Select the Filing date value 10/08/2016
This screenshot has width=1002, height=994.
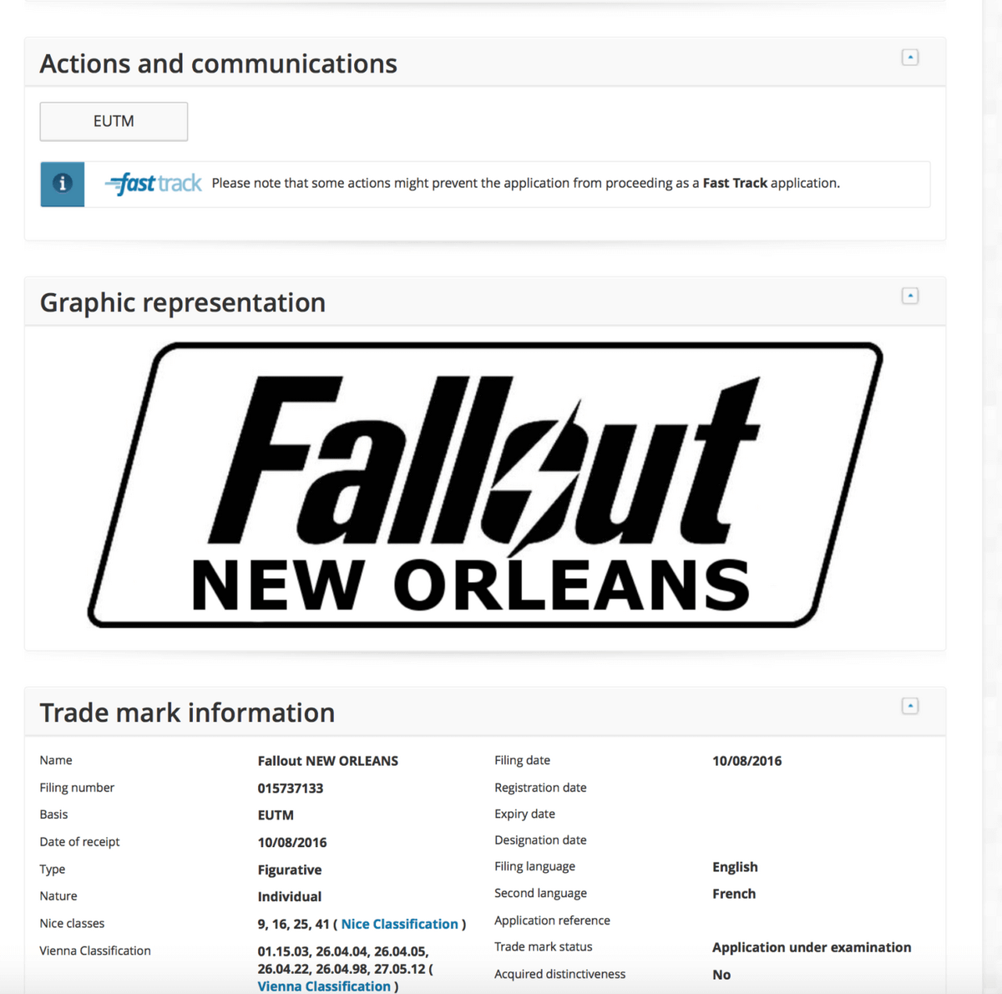(x=747, y=761)
